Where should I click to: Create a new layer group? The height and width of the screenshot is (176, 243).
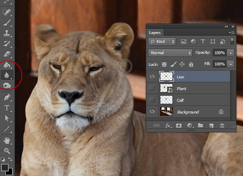coord(200,125)
